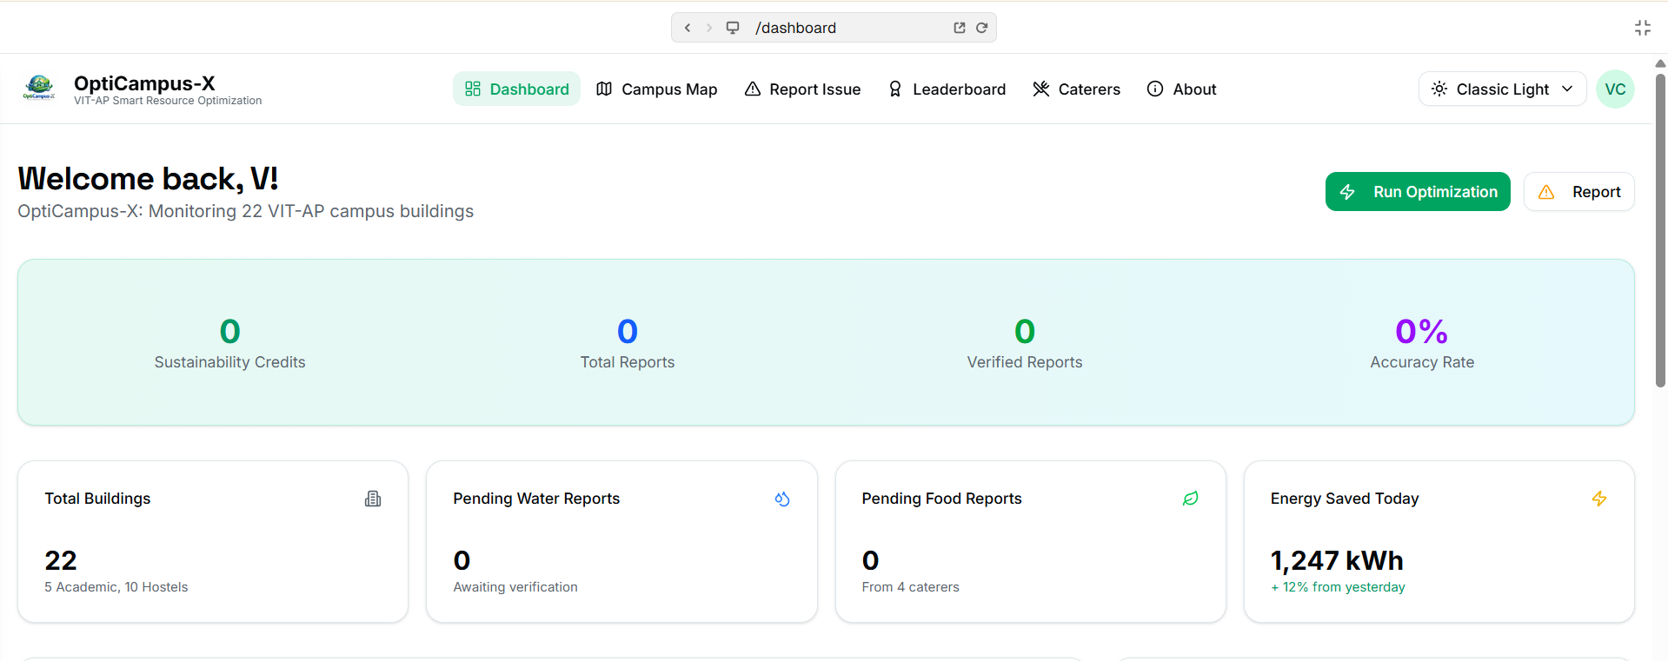Click the Report button with warning icon

point(1579,191)
